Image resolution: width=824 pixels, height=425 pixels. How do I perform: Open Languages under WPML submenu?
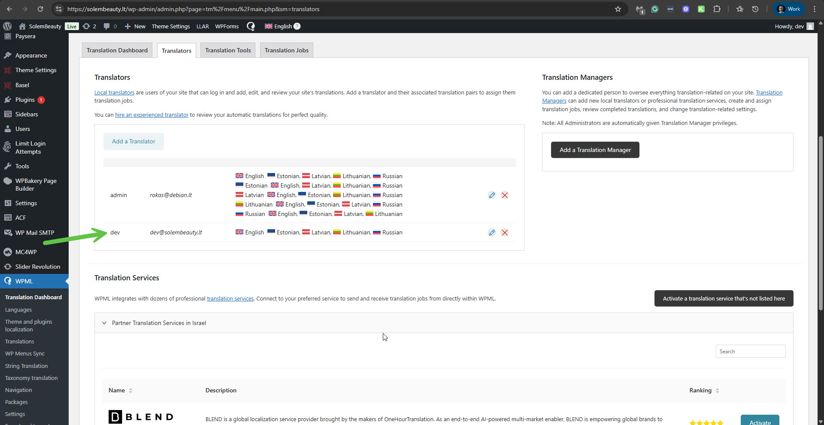pos(18,310)
